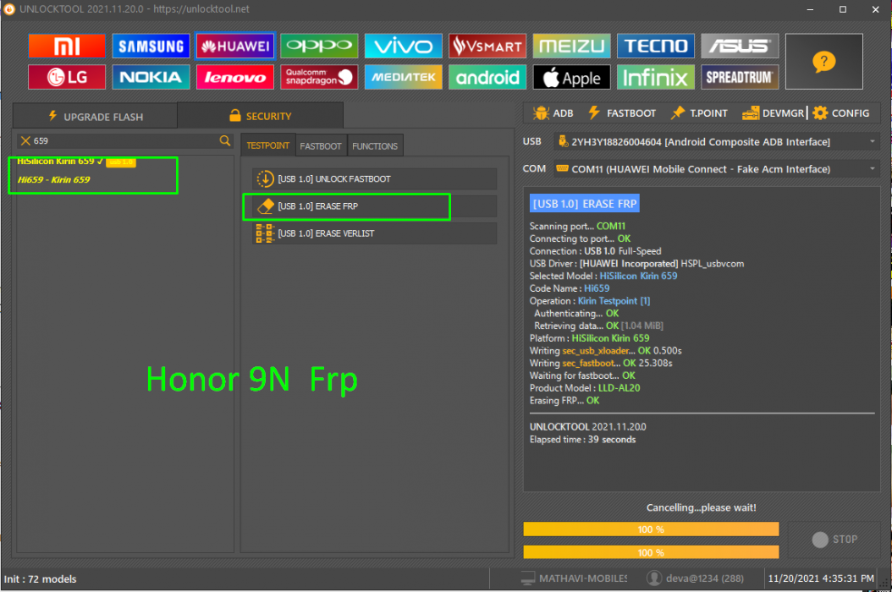The image size is (892, 592).
Task: Clear the model search with X icon
Action: point(25,140)
